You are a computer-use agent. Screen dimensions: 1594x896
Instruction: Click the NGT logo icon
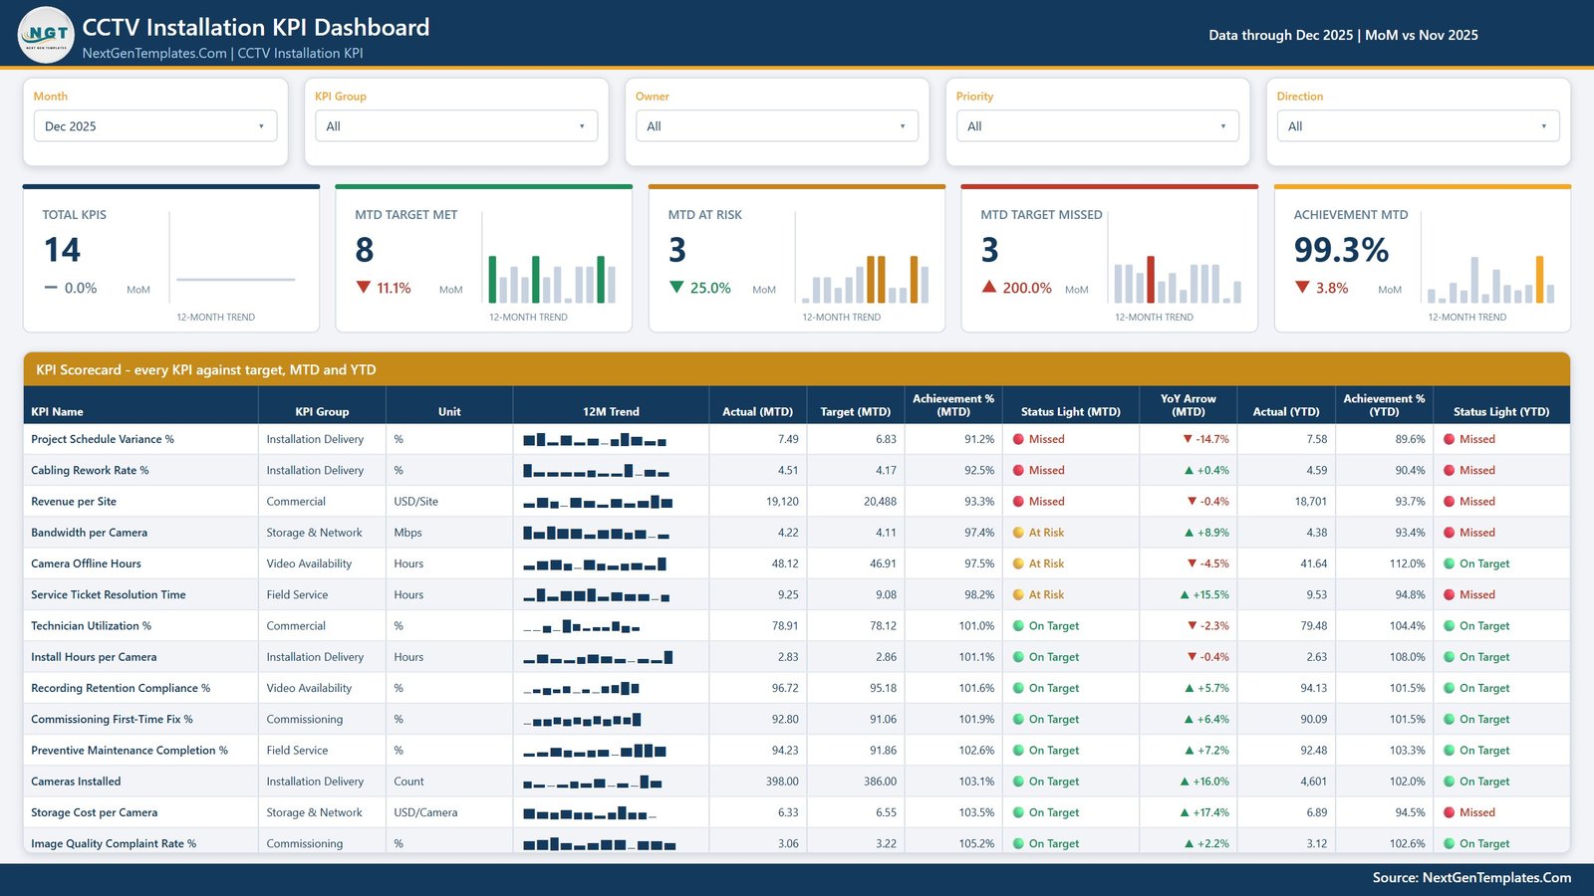46,34
